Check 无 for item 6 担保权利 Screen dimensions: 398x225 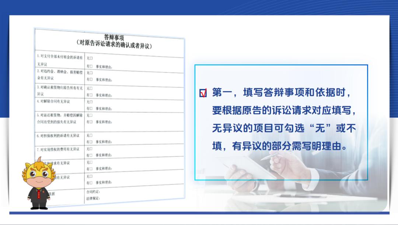coord(91,135)
